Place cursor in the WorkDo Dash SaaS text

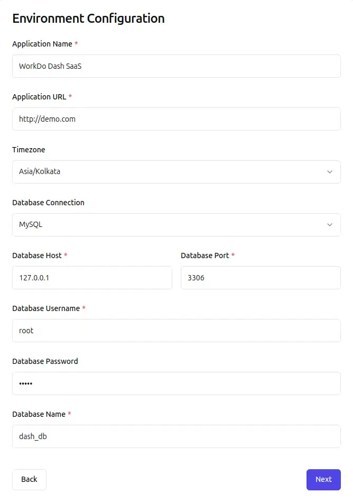coord(50,66)
